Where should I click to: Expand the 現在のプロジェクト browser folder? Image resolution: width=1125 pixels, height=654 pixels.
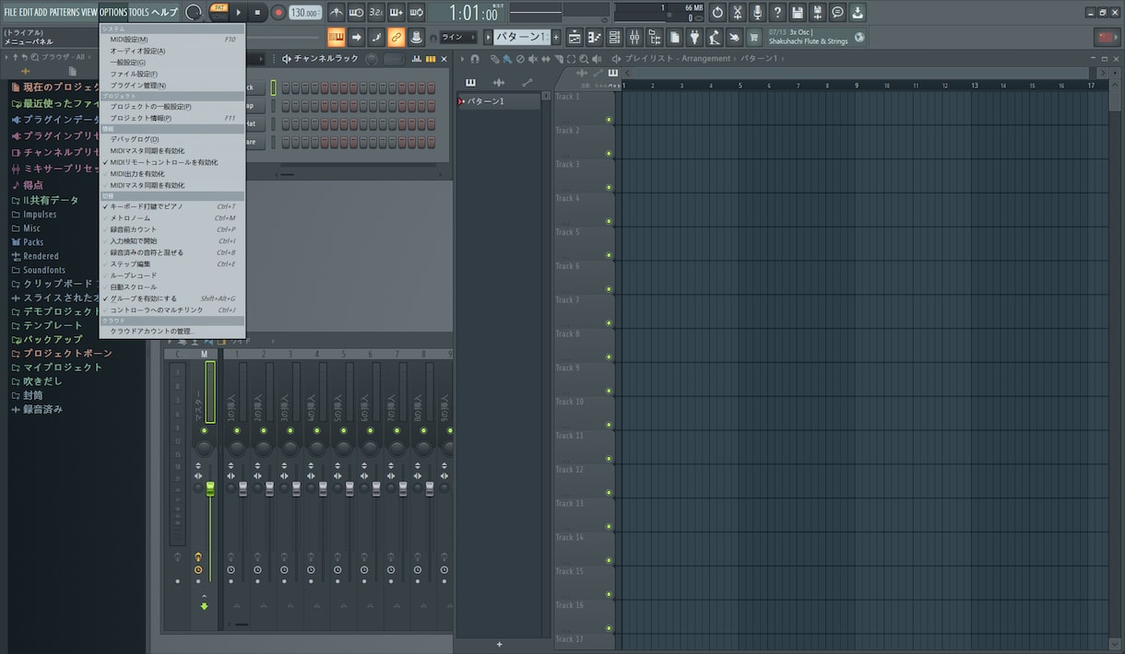click(x=55, y=87)
